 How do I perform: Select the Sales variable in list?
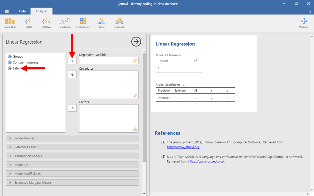coord(16,68)
